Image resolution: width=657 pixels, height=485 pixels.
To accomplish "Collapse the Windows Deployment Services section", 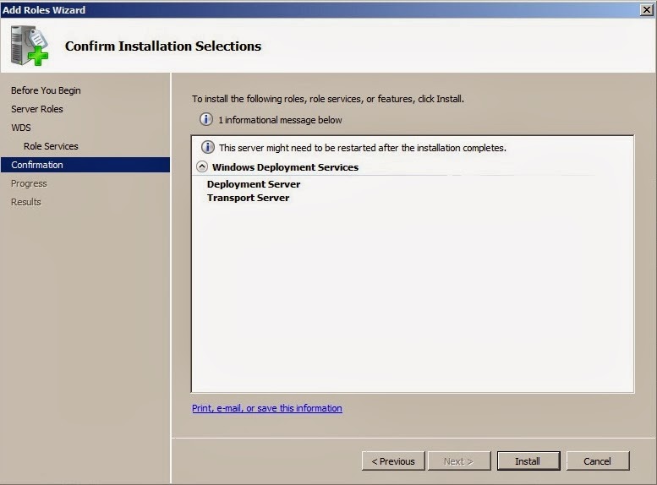I will (x=202, y=166).
